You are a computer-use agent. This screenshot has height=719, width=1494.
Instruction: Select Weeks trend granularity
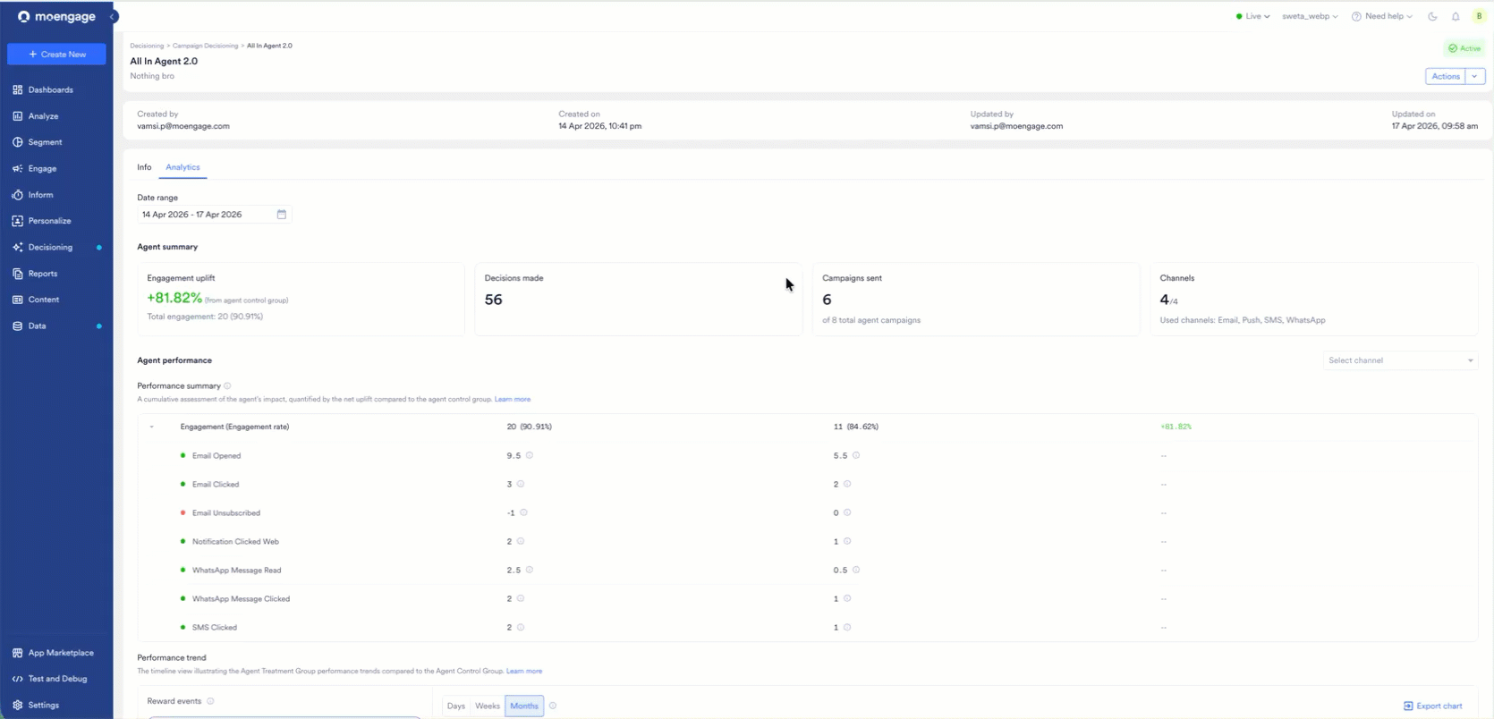488,706
